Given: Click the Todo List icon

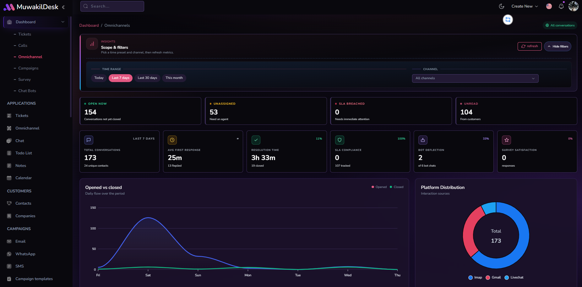Looking at the screenshot, I should tap(9, 153).
